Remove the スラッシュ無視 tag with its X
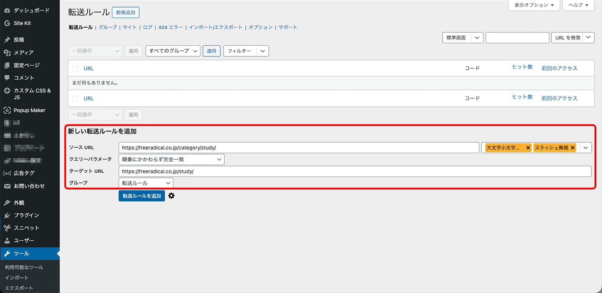This screenshot has width=602, height=293. 572,148
